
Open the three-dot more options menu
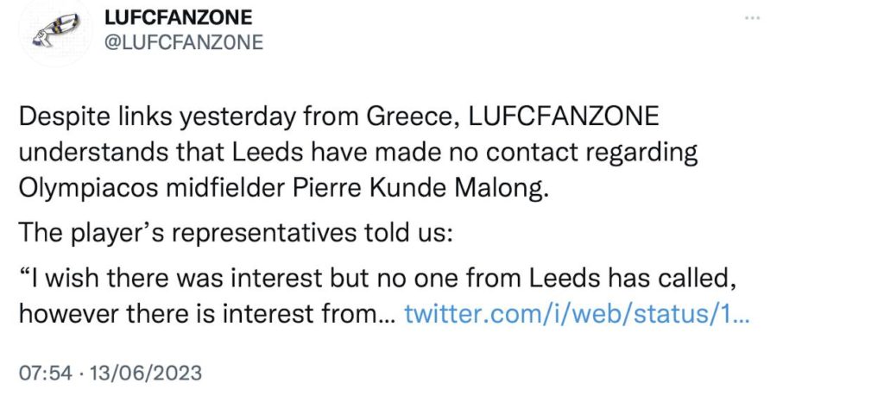click(752, 19)
